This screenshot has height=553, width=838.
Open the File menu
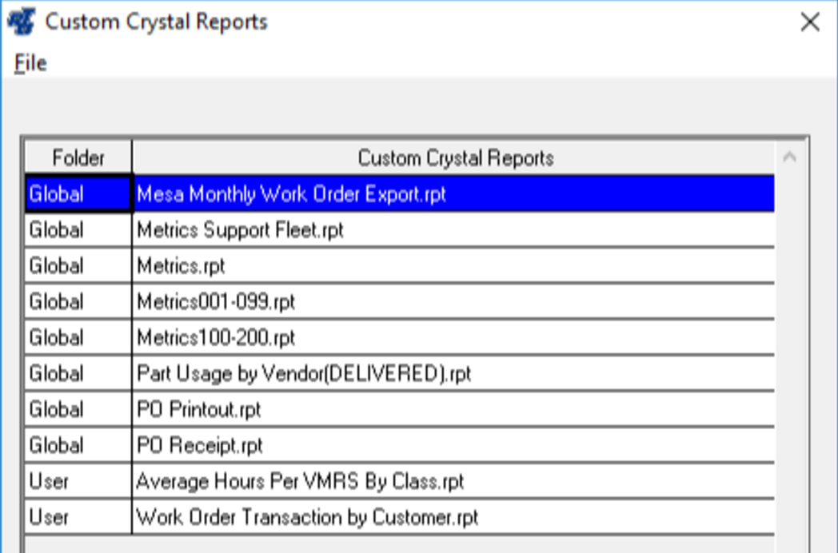point(30,63)
